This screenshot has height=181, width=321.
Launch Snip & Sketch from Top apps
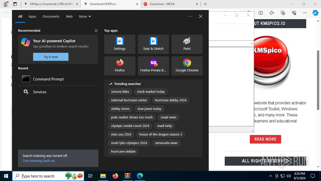coord(153,44)
